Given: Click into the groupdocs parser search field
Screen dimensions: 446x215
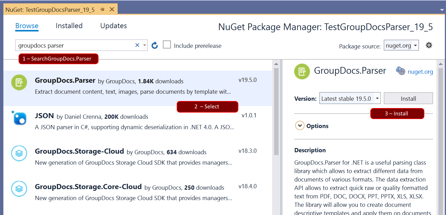Looking at the screenshot, I should 75,45.
